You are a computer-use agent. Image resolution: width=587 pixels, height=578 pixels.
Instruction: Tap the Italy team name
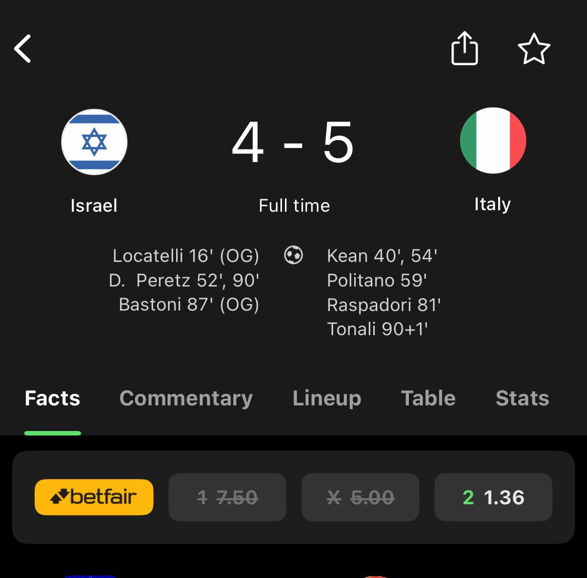point(493,204)
